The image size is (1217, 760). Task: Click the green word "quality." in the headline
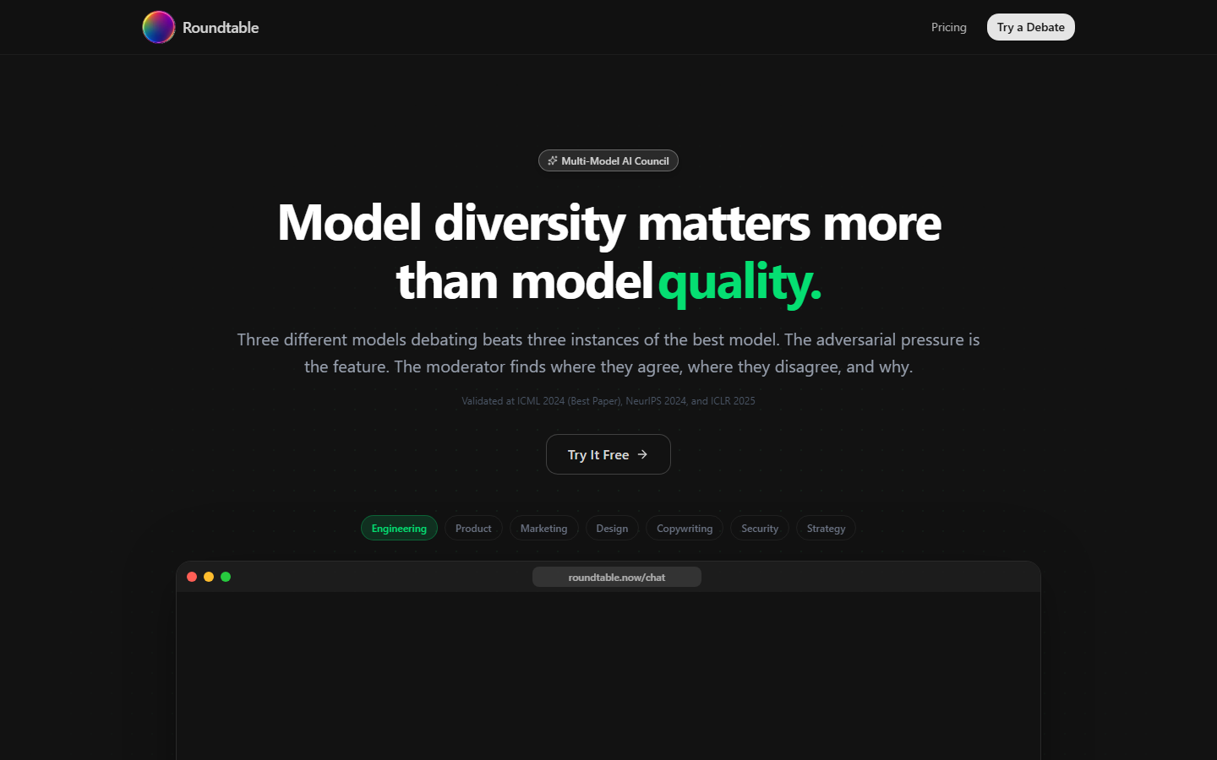[739, 281]
